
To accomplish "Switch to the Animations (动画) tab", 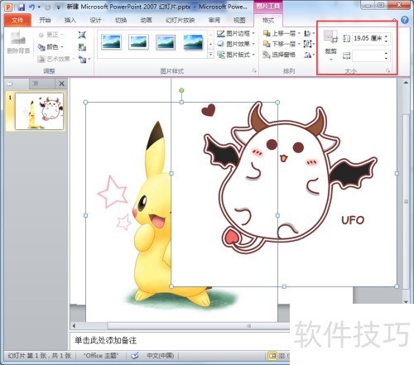I will [x=146, y=20].
